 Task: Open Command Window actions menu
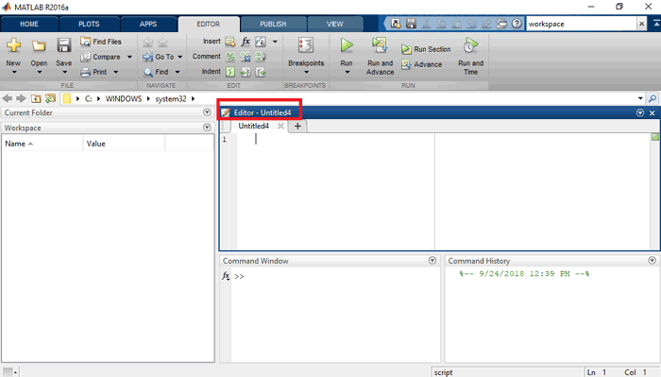tap(432, 261)
